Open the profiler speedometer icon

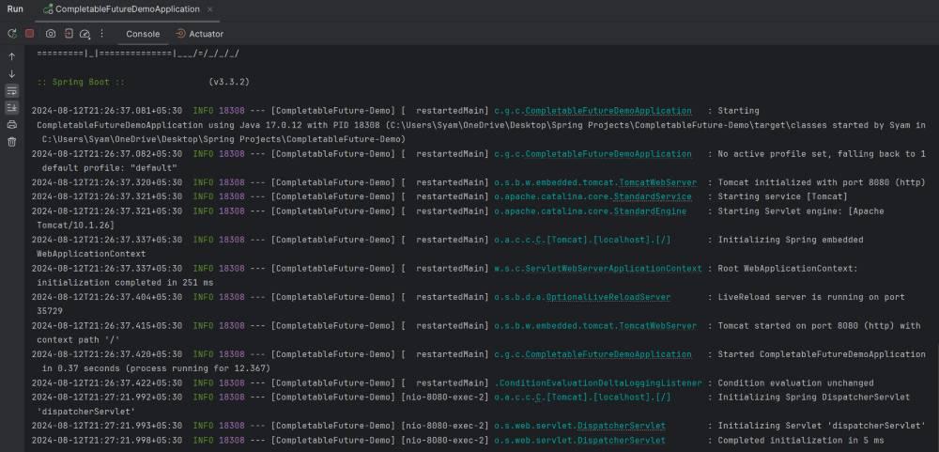tap(85, 34)
